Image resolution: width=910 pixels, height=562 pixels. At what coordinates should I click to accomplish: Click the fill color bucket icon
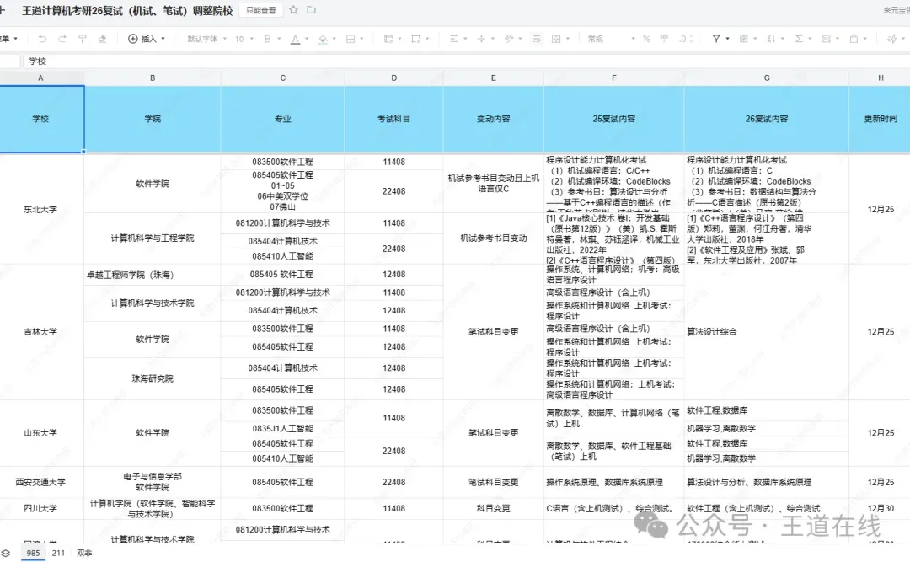[x=324, y=39]
